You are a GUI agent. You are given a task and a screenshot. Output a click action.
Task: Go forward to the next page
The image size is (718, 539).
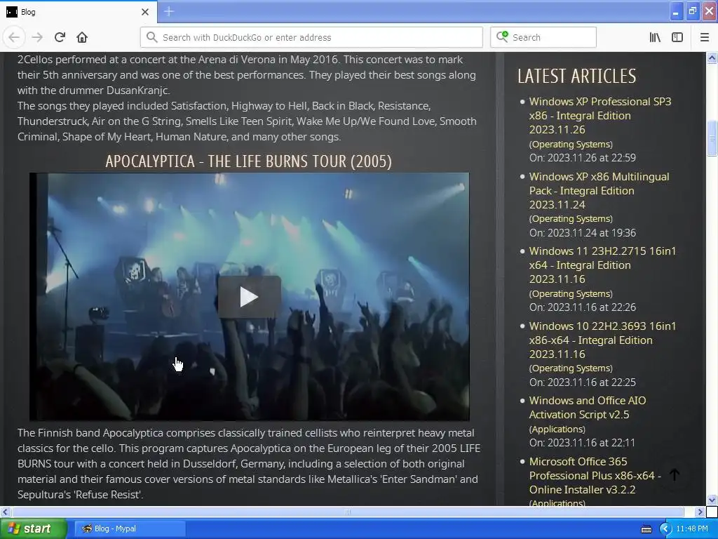pyautogui.click(x=37, y=37)
